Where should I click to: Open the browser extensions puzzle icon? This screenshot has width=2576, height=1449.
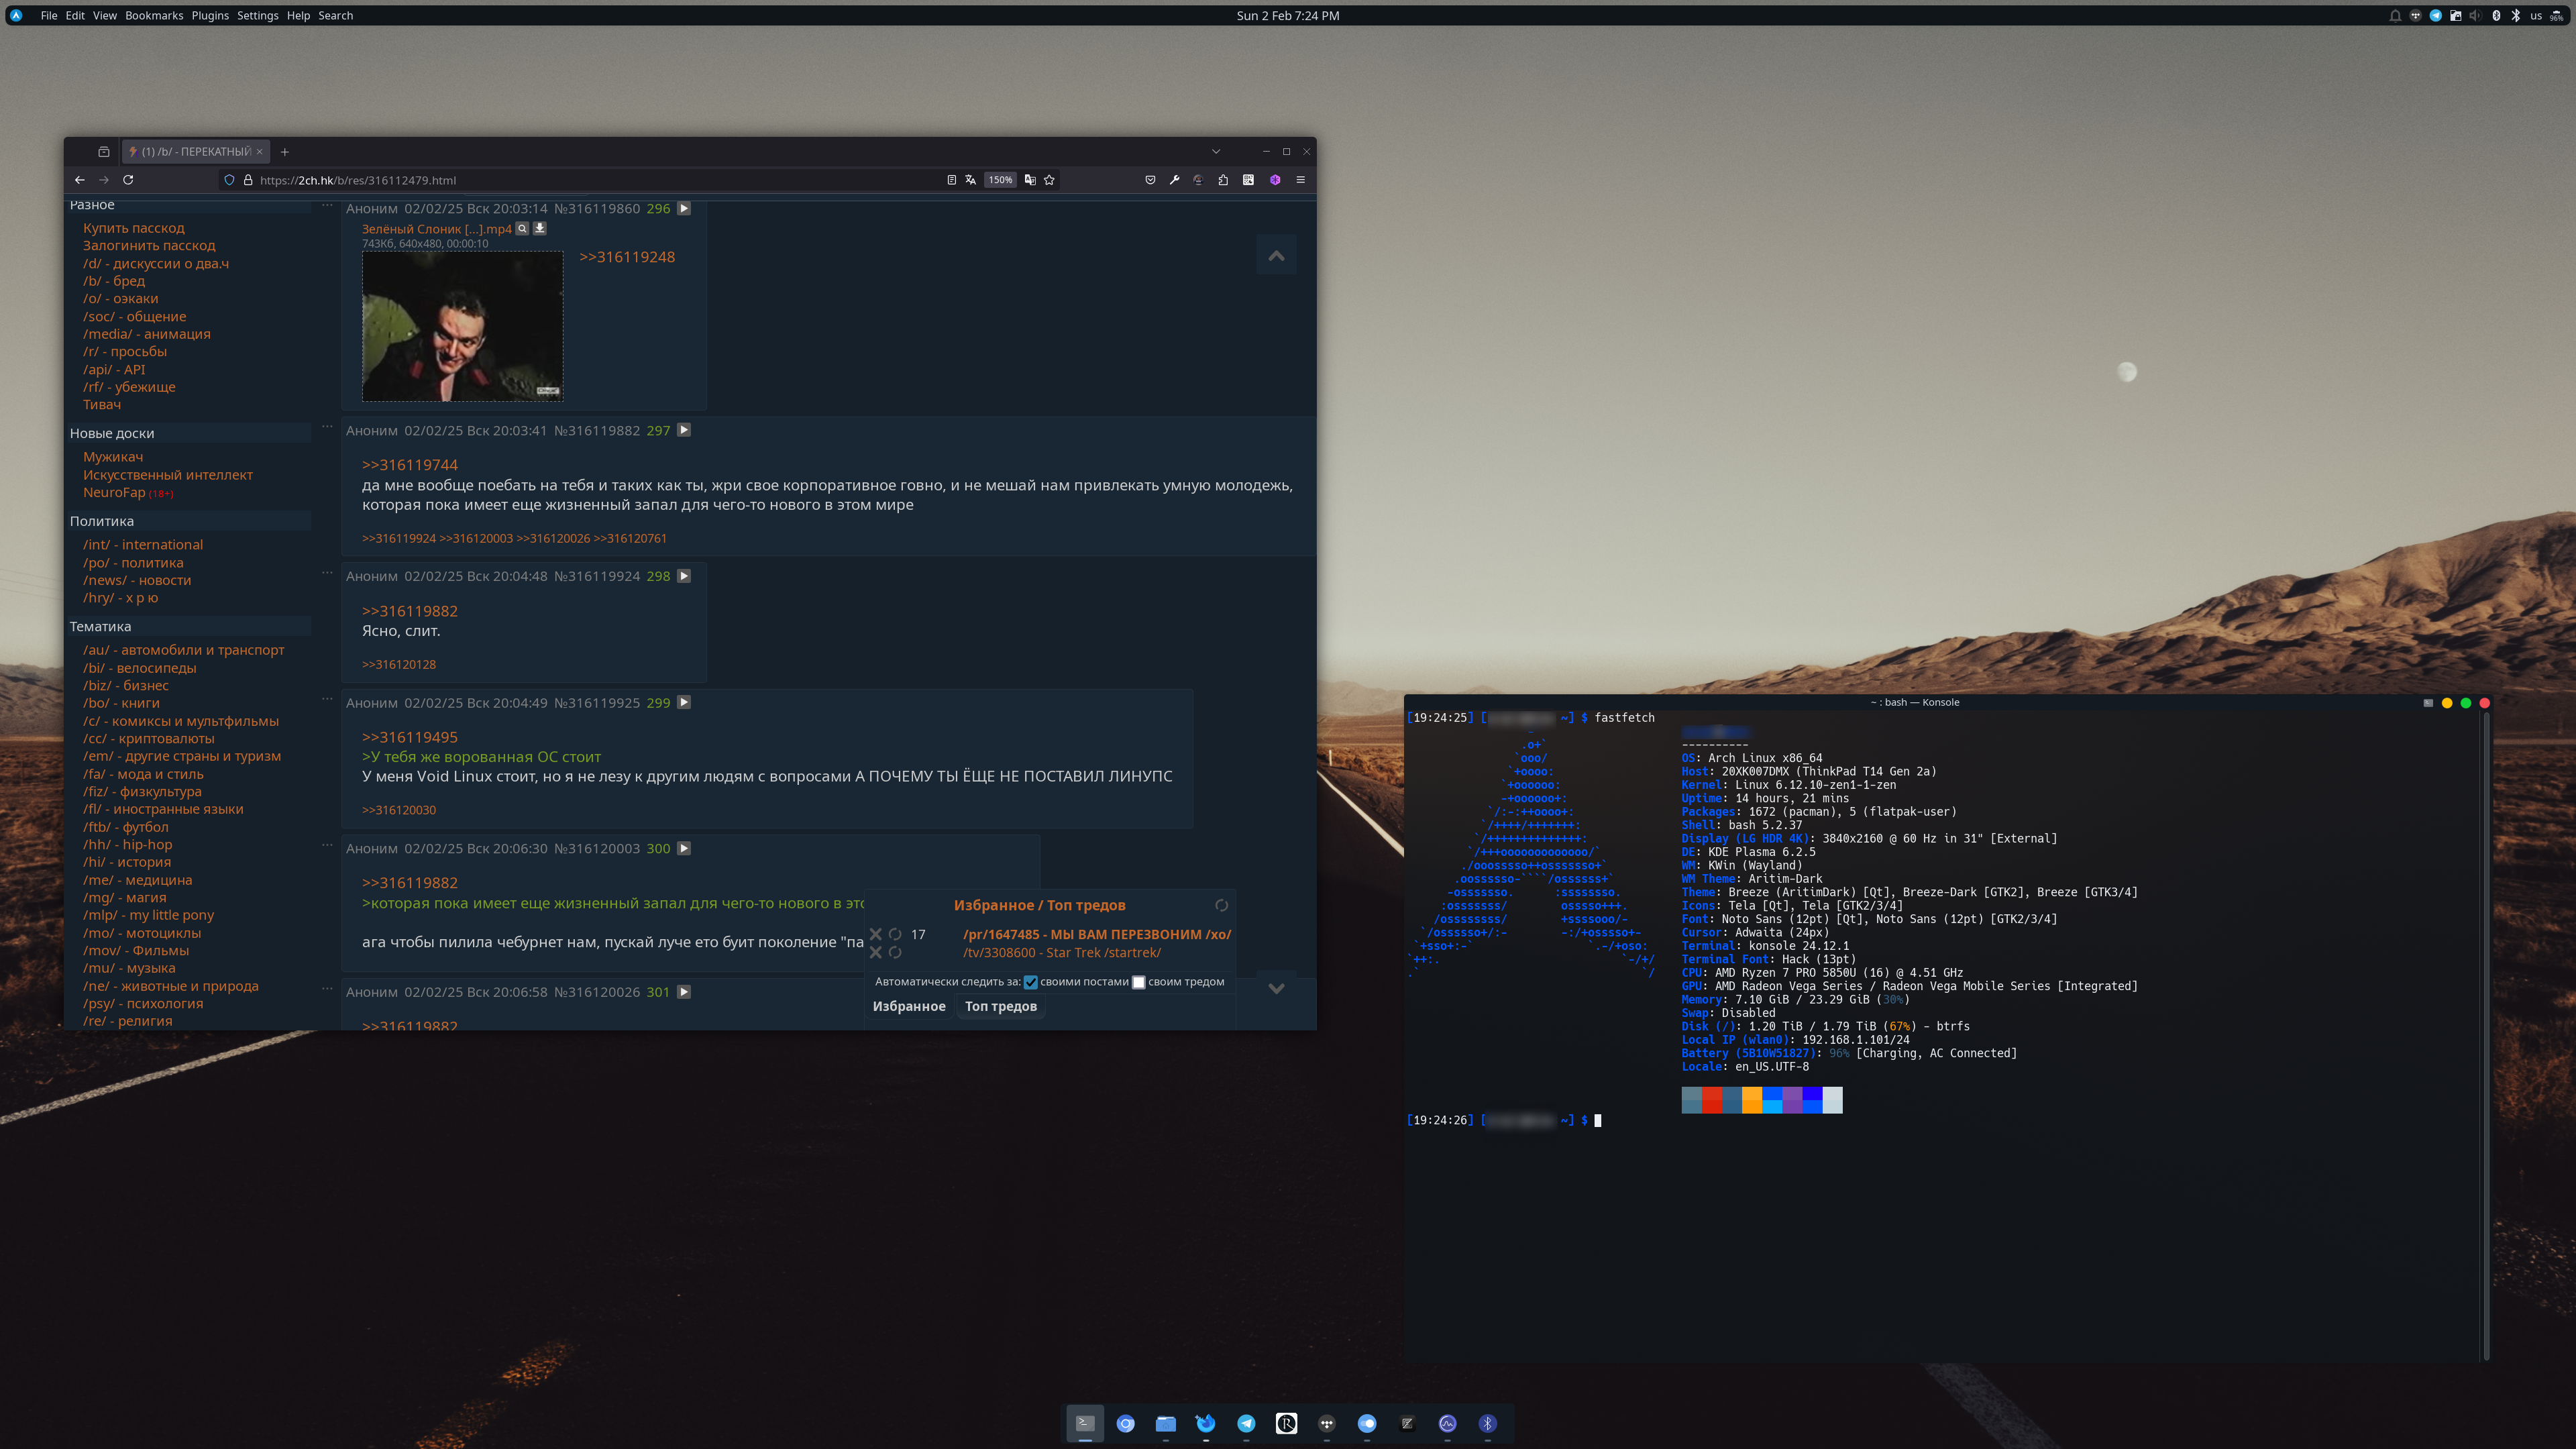1223,180
